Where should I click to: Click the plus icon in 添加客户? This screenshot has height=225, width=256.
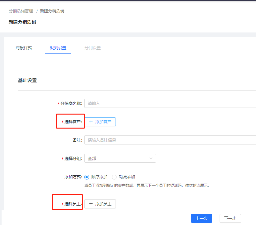(91, 122)
